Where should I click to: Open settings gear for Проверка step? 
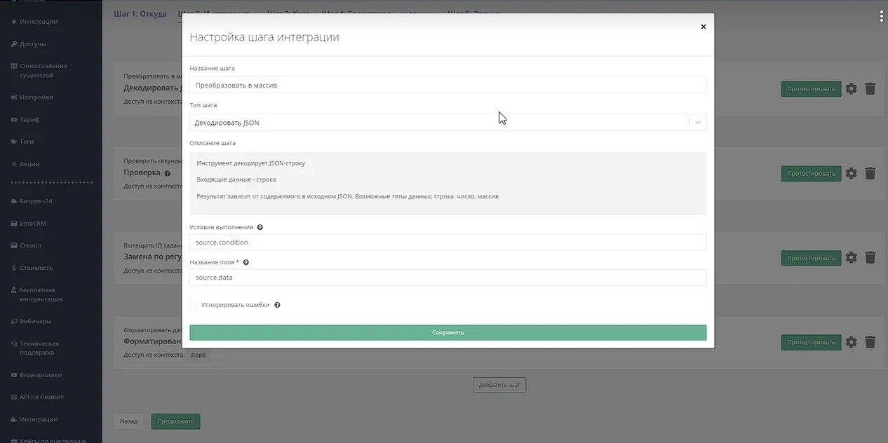(x=851, y=173)
